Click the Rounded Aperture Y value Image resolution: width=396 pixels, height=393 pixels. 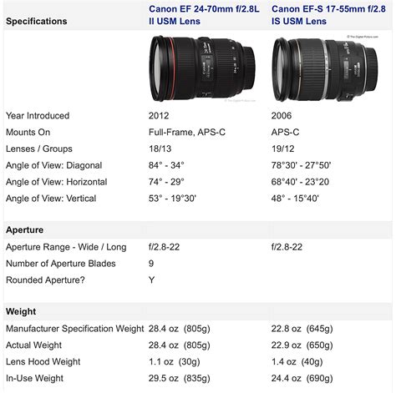[151, 280]
